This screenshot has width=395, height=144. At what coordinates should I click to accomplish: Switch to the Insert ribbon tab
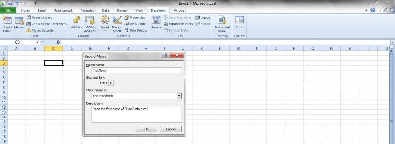[x=42, y=10]
